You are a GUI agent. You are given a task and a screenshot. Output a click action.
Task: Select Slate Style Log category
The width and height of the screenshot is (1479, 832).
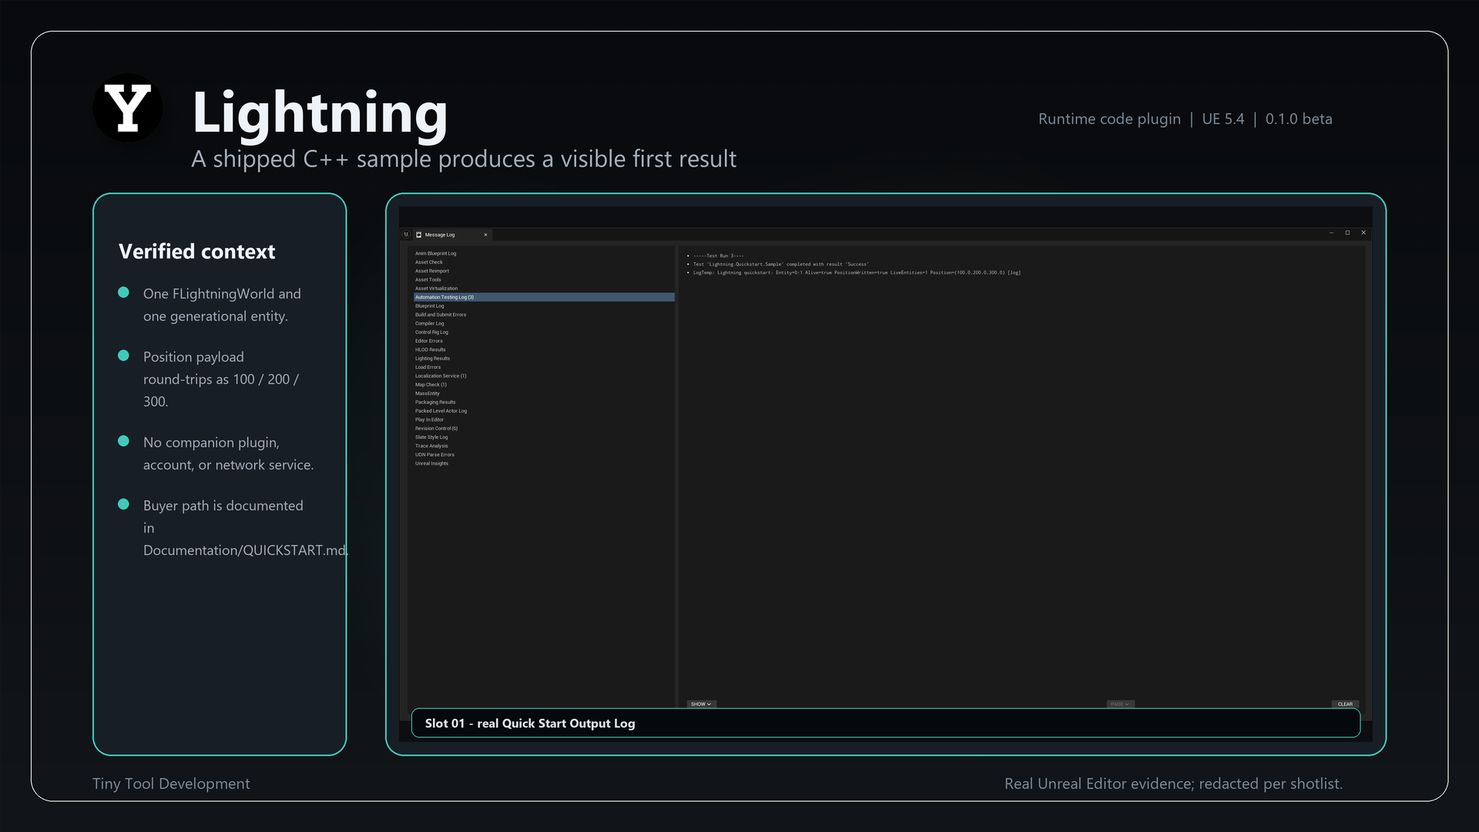coord(544,437)
